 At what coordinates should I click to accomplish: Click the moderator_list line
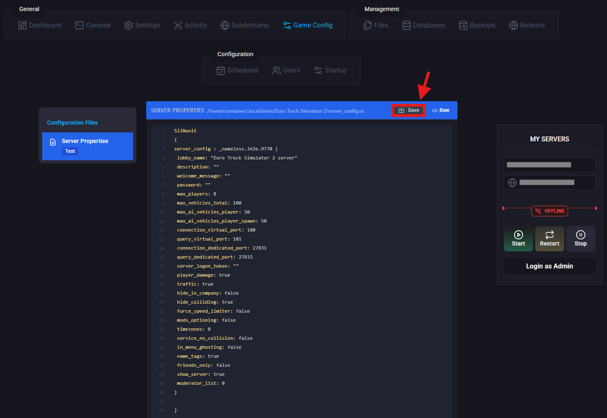(201, 383)
